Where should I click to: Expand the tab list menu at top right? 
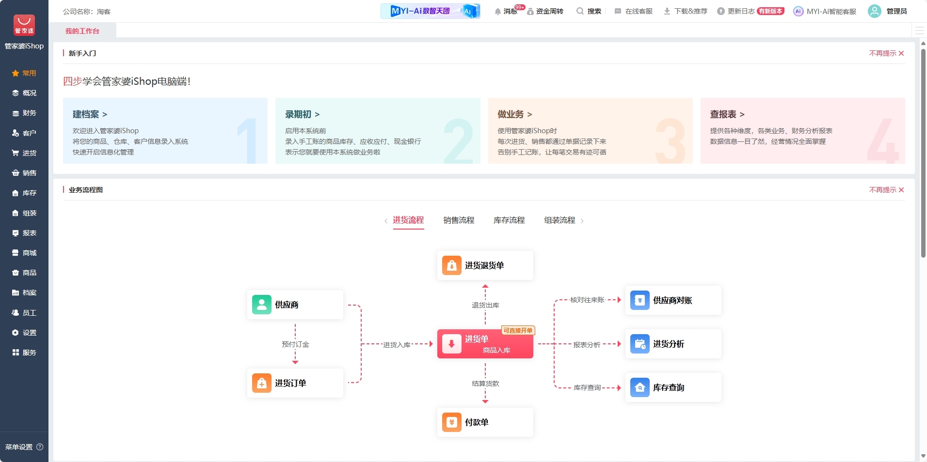(919, 31)
